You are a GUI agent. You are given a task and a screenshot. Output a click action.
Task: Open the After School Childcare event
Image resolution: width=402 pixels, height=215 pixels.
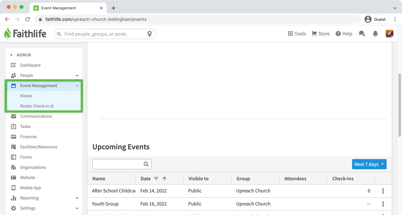114,191
